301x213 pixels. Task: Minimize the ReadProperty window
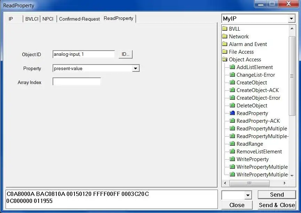click(261, 4)
